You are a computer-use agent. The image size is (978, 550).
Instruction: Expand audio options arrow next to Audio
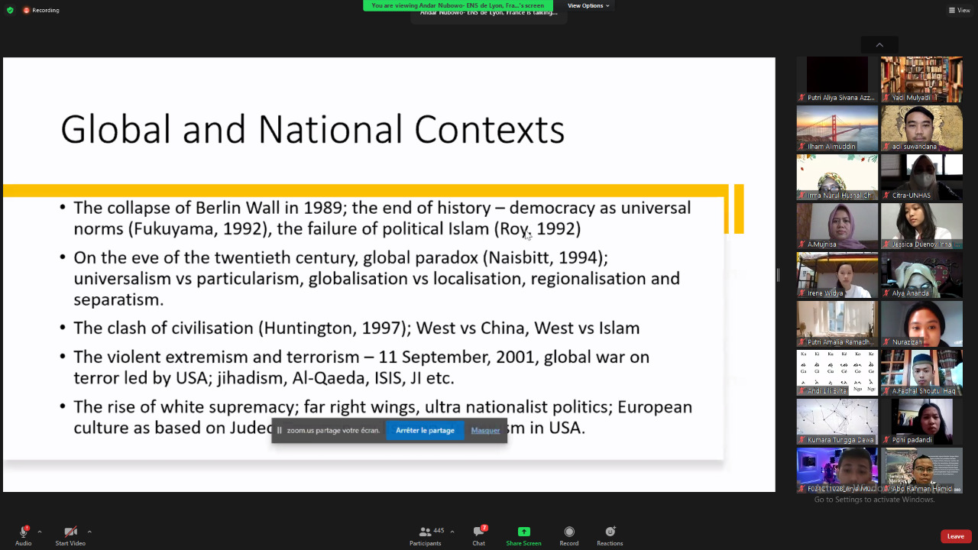tap(40, 532)
